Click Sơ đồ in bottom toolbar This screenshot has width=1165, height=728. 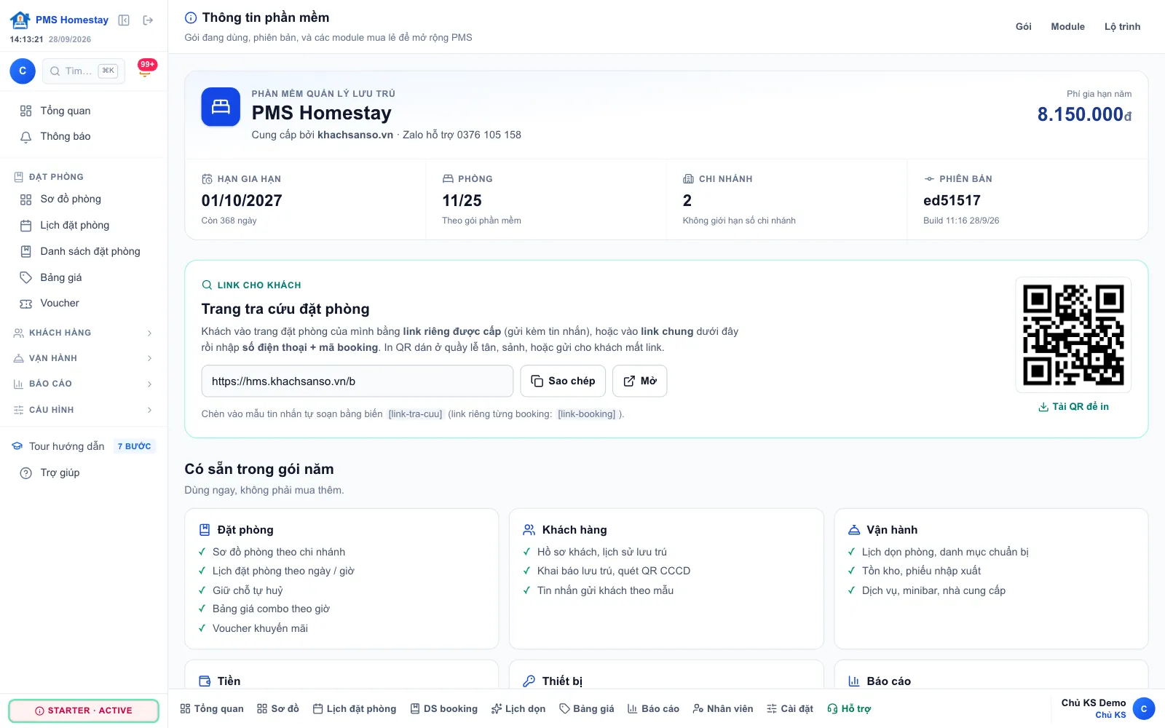tap(278, 708)
